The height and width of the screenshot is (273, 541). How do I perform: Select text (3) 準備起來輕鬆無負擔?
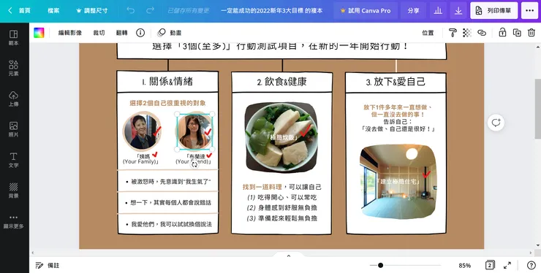[282, 218]
